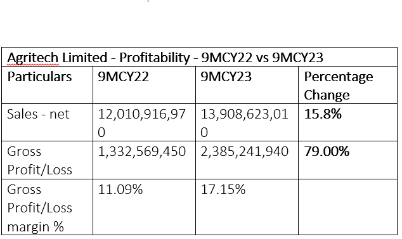Click the 11.09% margin cell
Image resolution: width=402 pixels, height=239 pixels.
144,207
